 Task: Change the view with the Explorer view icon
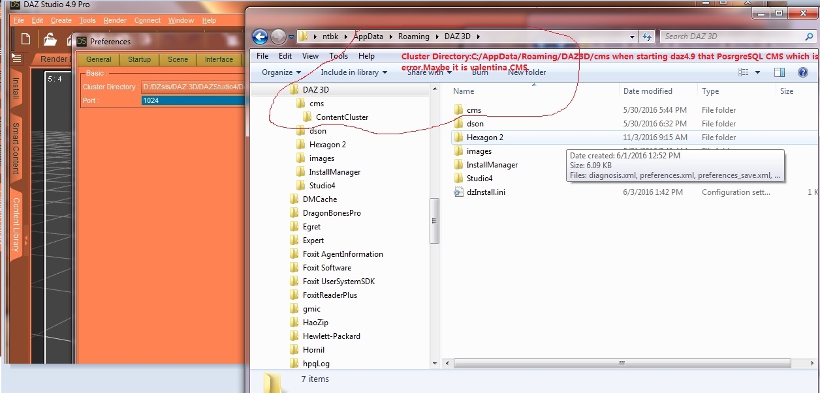click(744, 72)
